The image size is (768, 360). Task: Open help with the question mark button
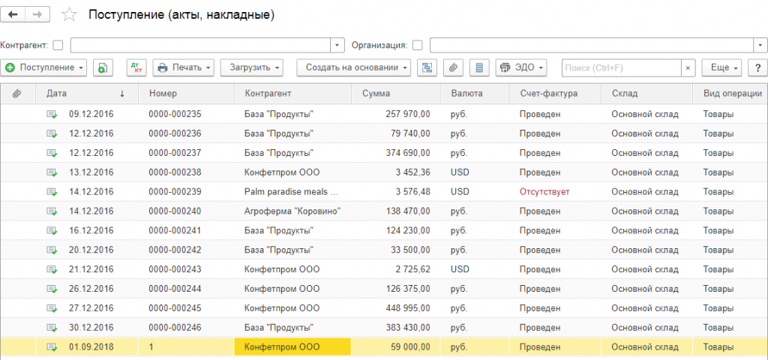tap(757, 67)
